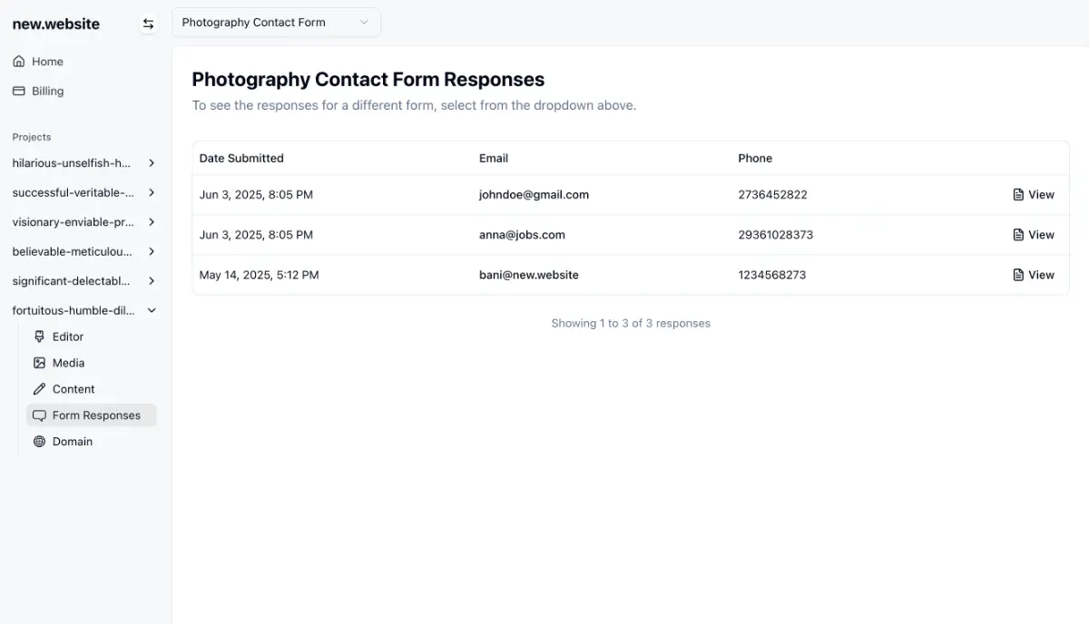Click the Form Responses chat icon
1089x624 pixels.
click(x=39, y=415)
